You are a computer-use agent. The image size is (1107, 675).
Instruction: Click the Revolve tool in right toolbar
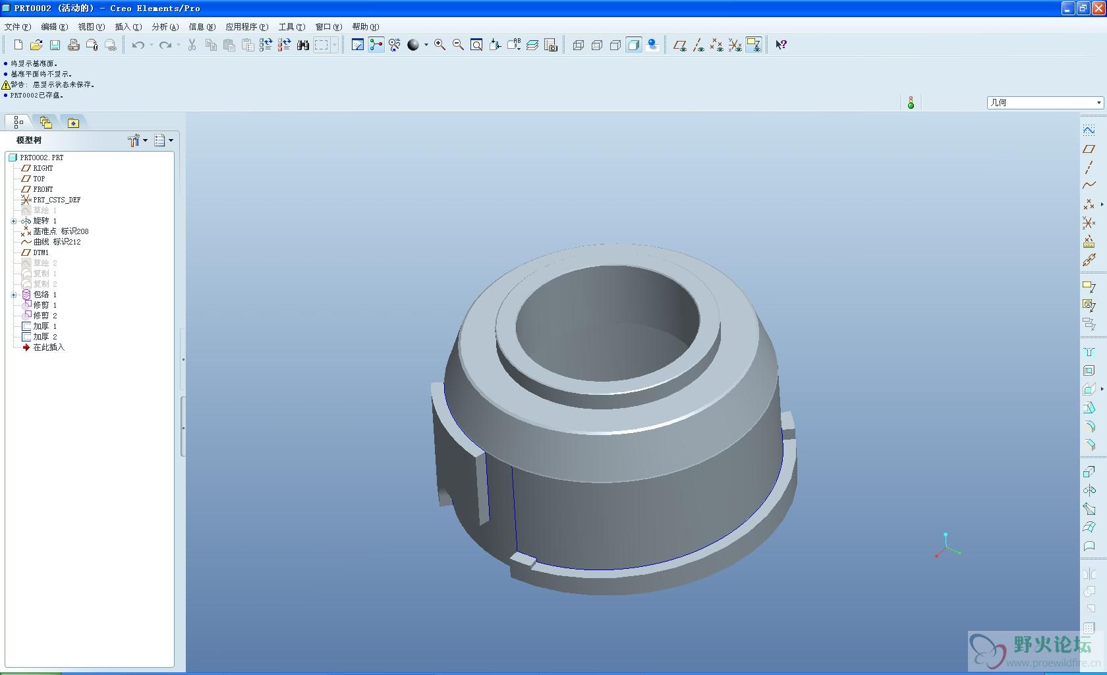[x=1089, y=490]
